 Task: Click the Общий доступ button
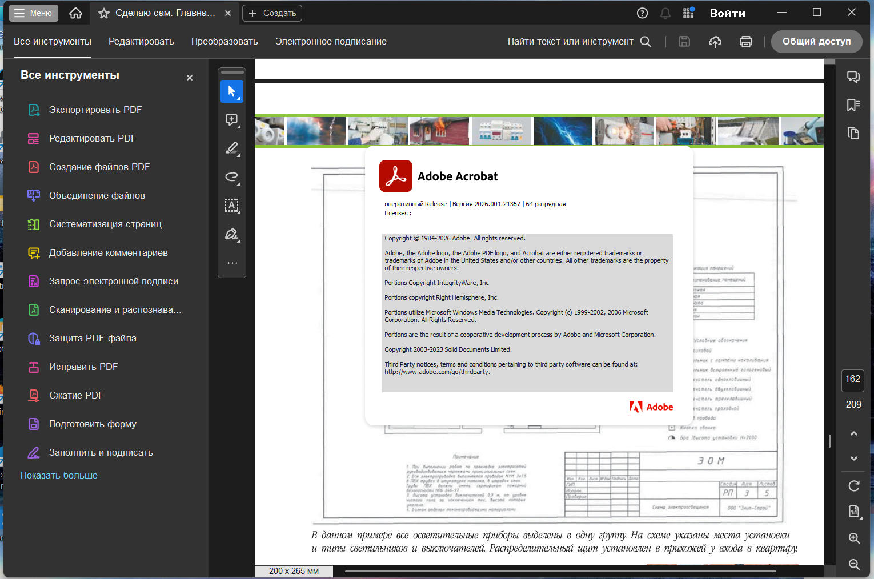click(x=816, y=42)
